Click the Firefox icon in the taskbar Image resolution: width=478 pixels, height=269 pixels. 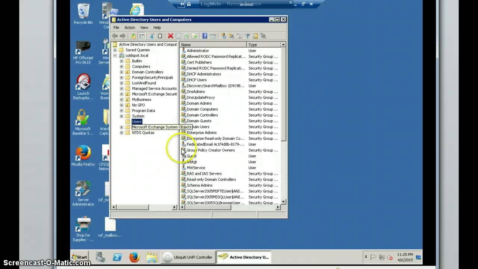pyautogui.click(x=134, y=257)
